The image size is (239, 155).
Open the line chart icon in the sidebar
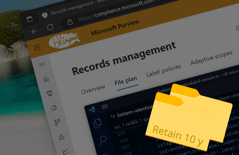click(x=65, y=151)
